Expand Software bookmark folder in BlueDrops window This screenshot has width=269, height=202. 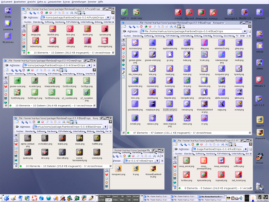tap(149, 36)
